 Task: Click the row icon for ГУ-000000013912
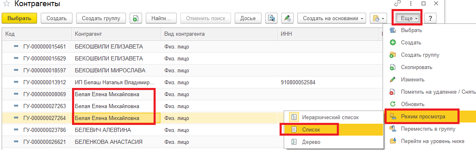tap(16, 82)
